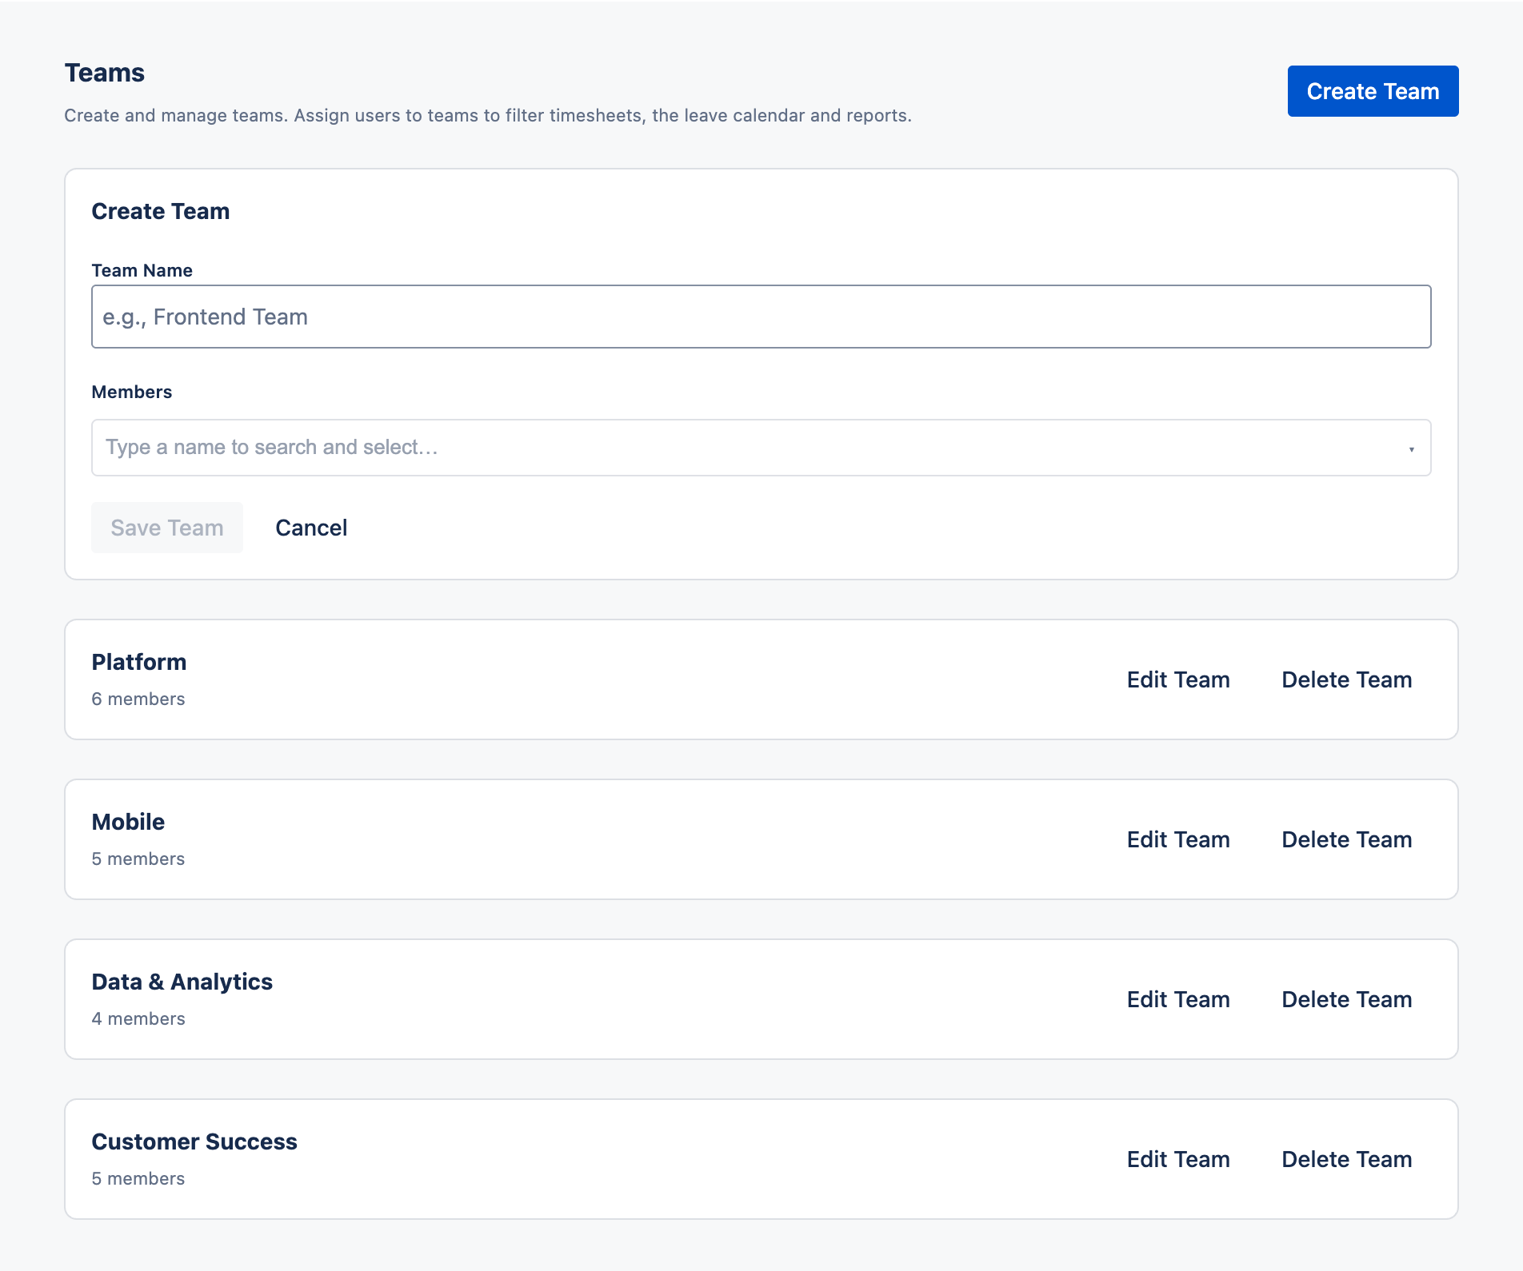Edit the Mobile team

click(x=1178, y=839)
